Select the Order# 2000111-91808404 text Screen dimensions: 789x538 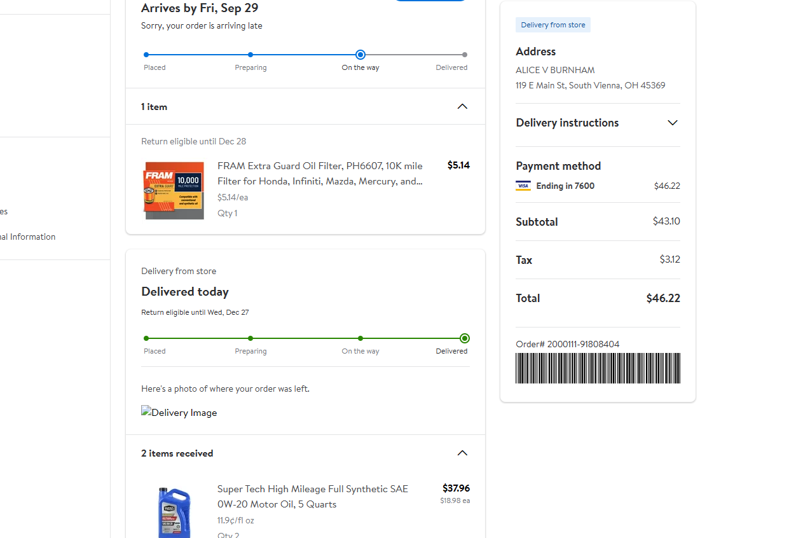[568, 344]
